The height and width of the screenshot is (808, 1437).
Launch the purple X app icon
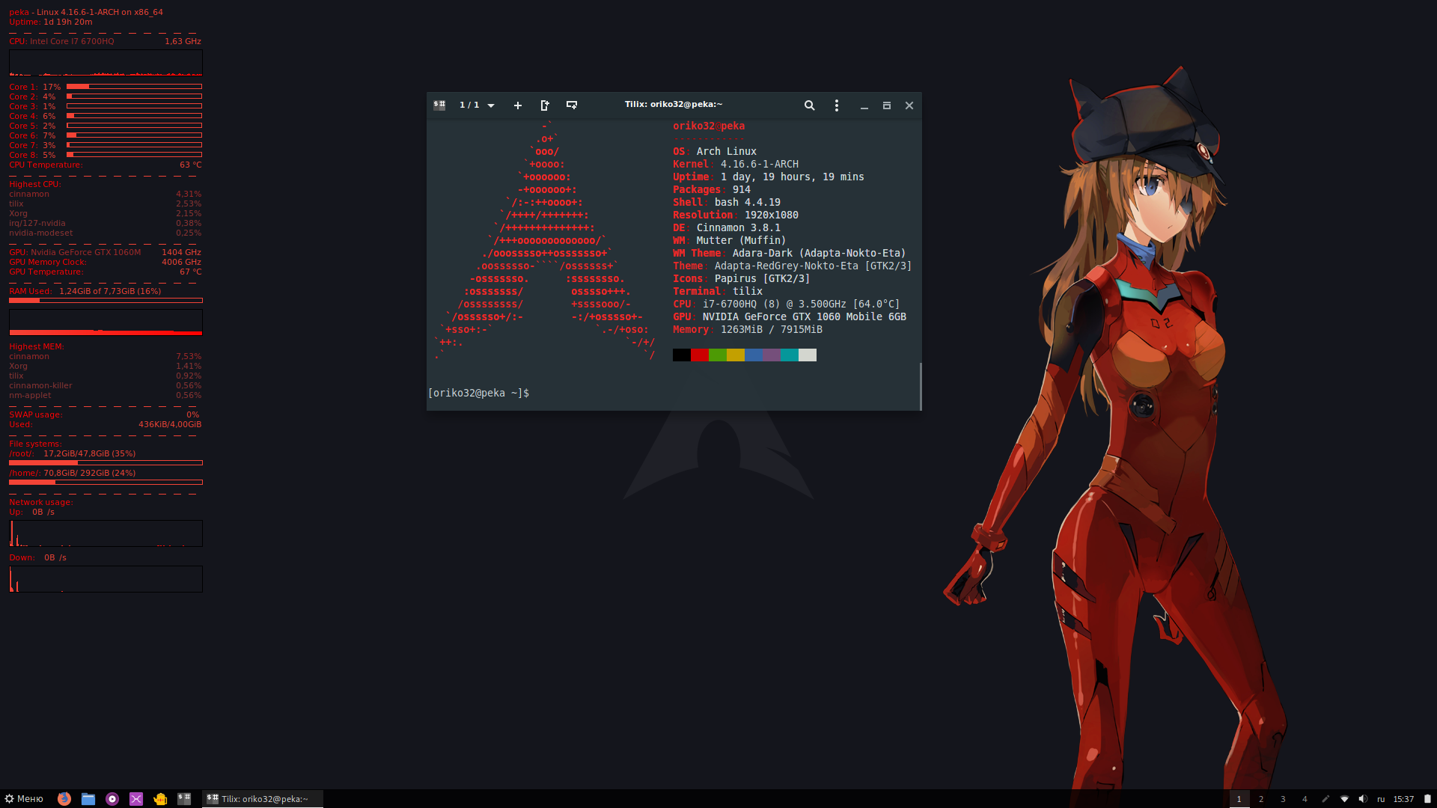tap(136, 799)
